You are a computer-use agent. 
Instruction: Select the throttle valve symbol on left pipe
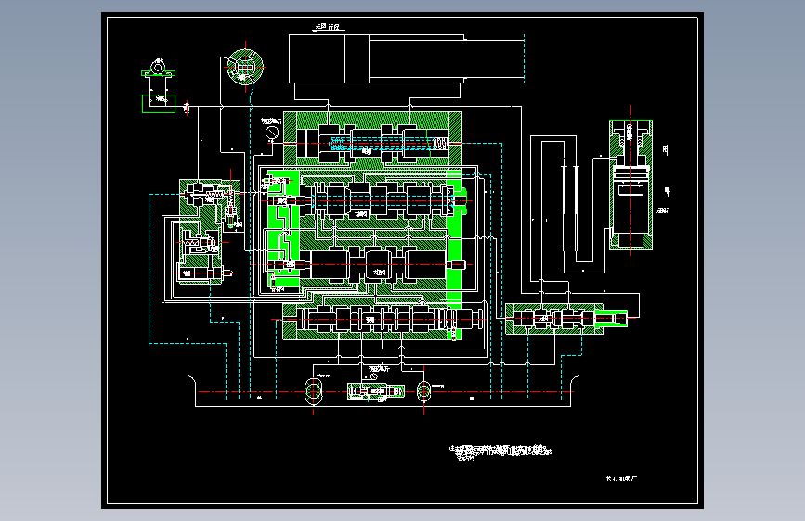[x=187, y=108]
